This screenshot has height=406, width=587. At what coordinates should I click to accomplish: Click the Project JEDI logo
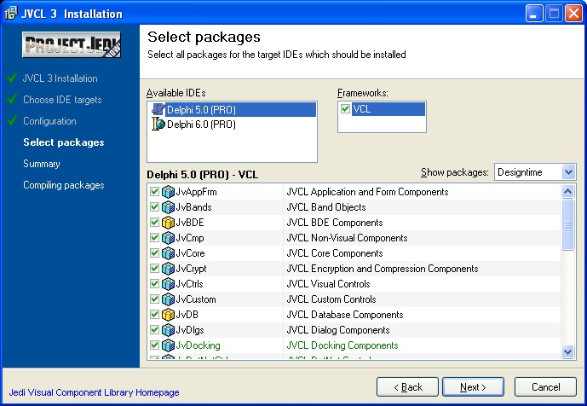click(x=72, y=46)
